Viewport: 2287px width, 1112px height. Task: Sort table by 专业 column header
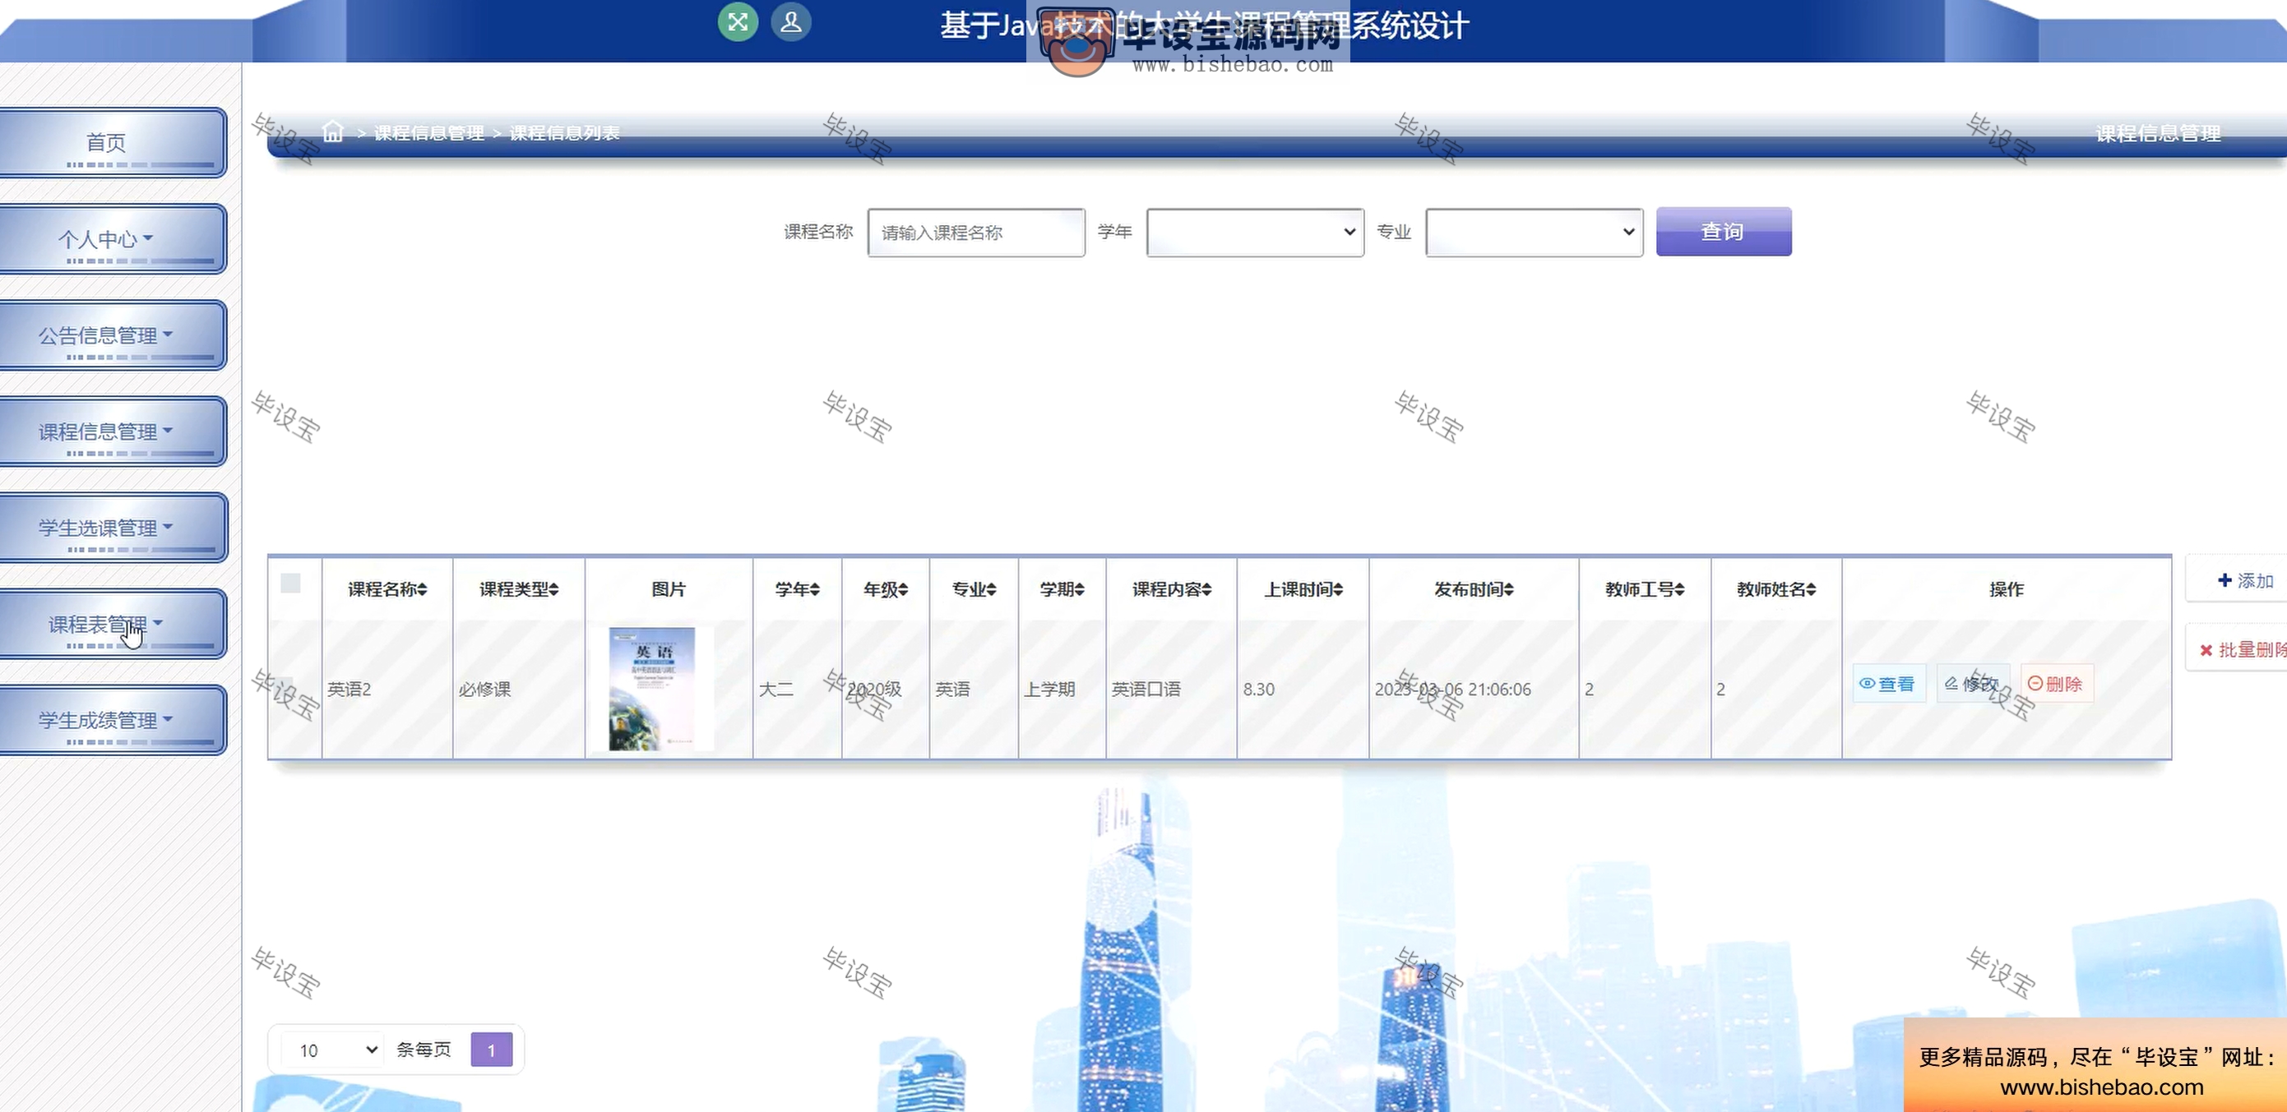tap(974, 589)
